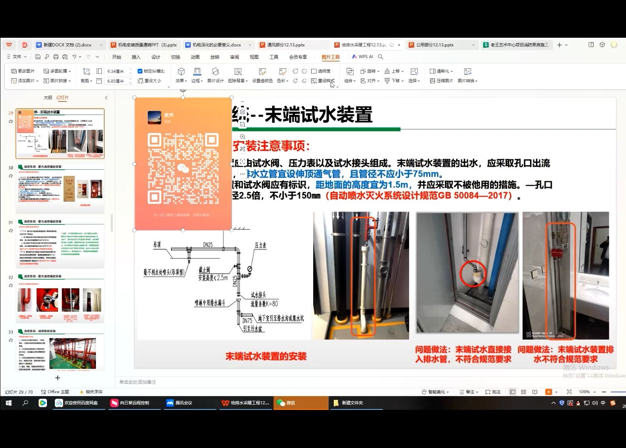Click 缺失字体 missing fonts status item
The image size is (626, 448).
click(91, 392)
